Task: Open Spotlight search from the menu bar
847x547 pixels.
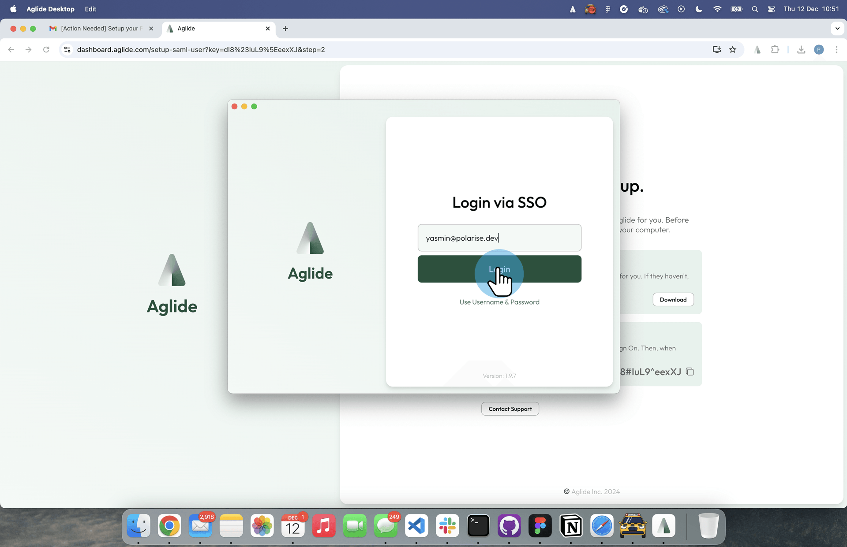Action: point(755,9)
